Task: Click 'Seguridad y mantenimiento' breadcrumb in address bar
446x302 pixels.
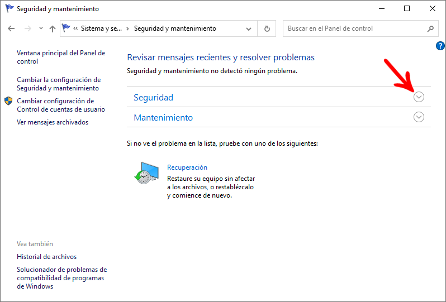Action: click(175, 28)
